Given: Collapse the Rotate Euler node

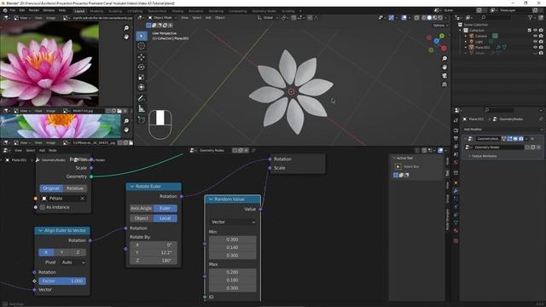Looking at the screenshot, I should coord(132,187).
